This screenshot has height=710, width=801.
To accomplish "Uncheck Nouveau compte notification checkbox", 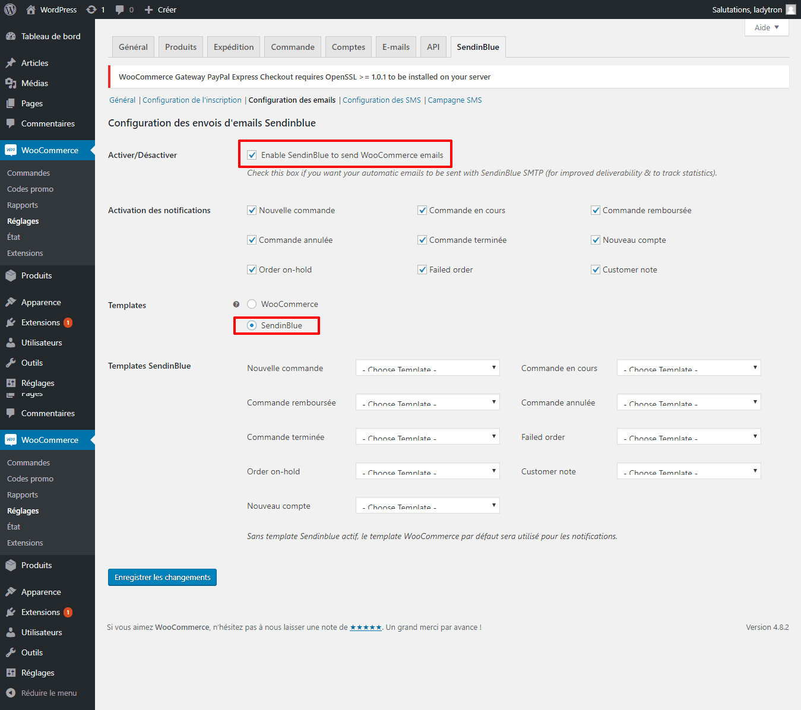I will [x=596, y=240].
